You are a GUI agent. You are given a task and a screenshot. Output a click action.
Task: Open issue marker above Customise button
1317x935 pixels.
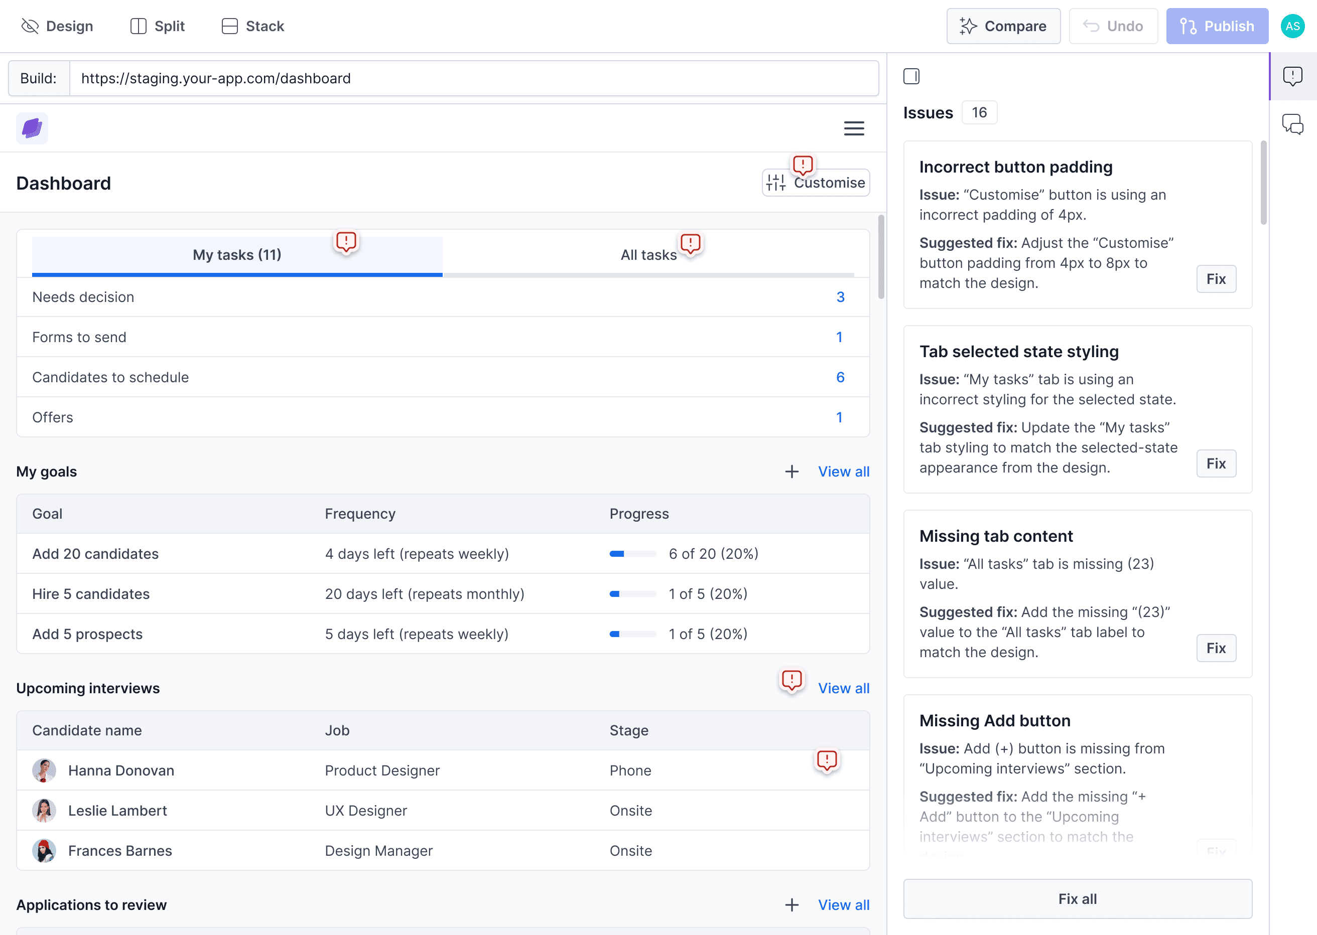point(803,165)
